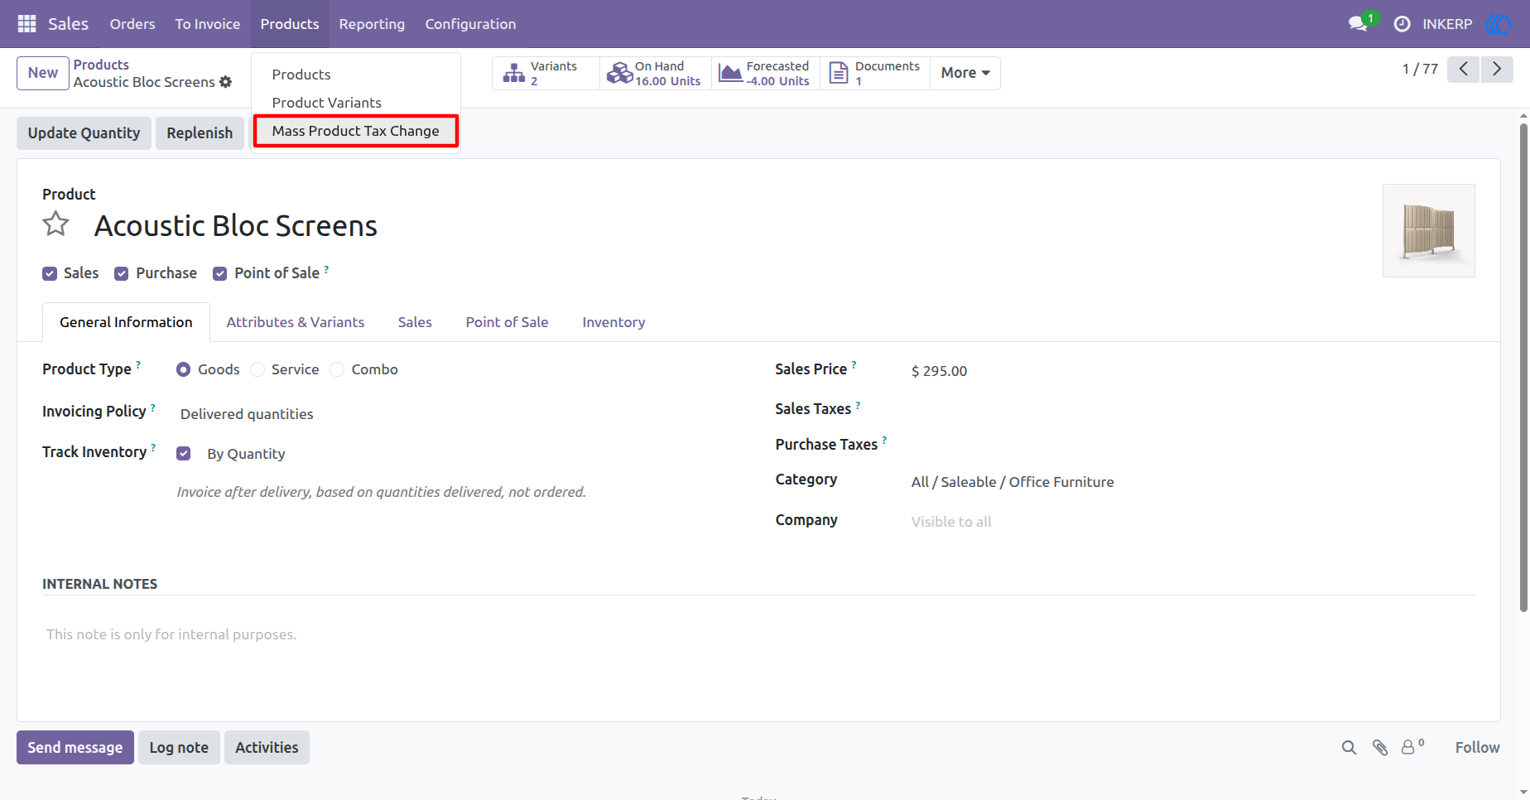Switch to the Attributes & Variants tab
The image size is (1530, 800).
tap(296, 322)
